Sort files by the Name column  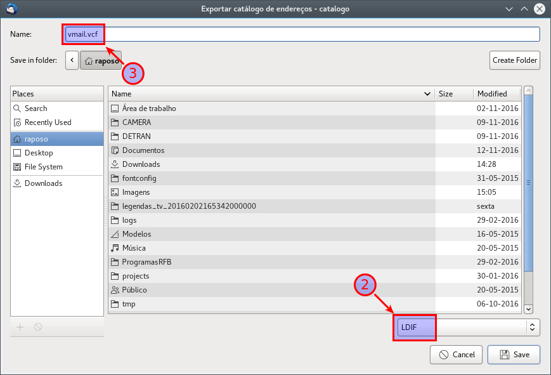point(266,94)
